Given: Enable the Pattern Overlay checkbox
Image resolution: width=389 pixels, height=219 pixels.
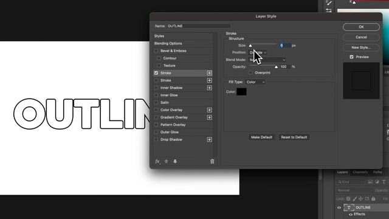Looking at the screenshot, I should [156, 125].
